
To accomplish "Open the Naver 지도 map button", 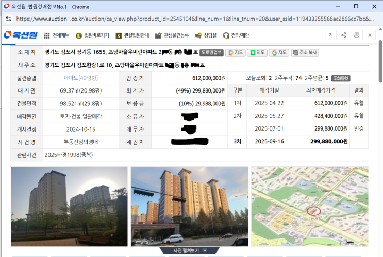I will point(257,52).
